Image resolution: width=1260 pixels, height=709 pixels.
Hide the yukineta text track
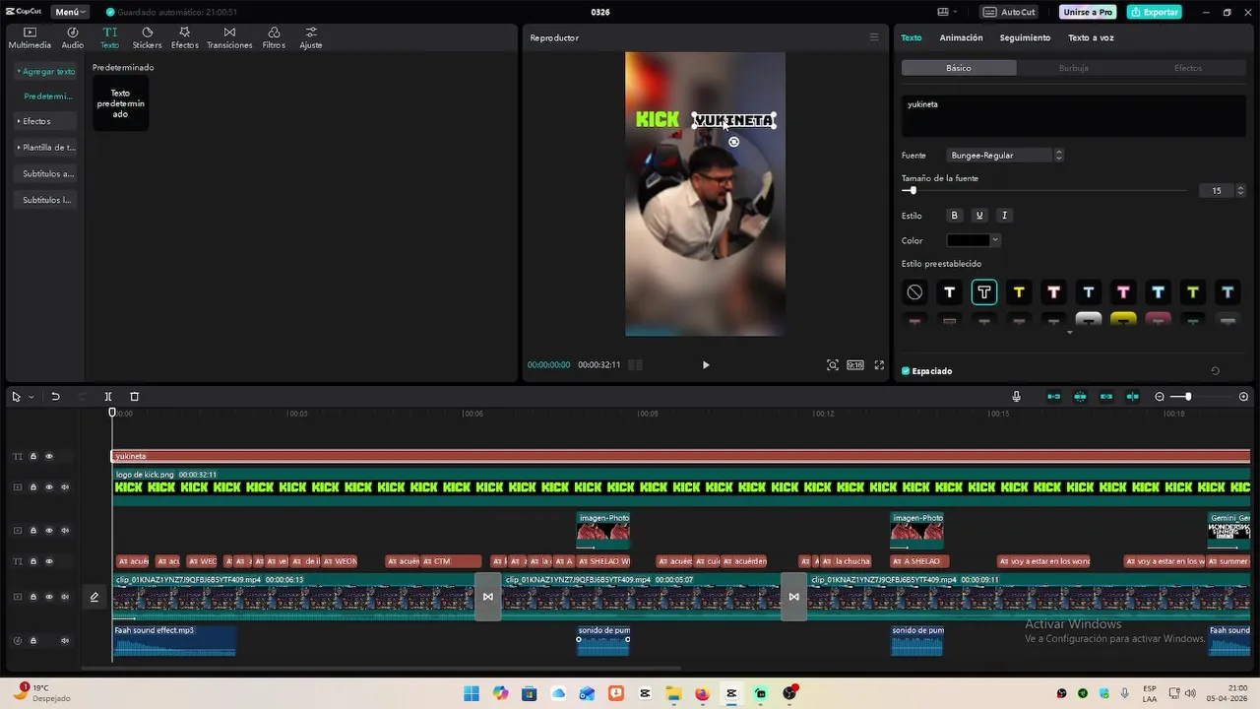49,456
